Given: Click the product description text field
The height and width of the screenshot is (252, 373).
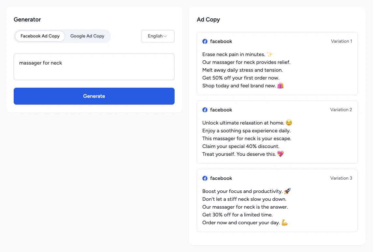Looking at the screenshot, I should click(x=94, y=67).
